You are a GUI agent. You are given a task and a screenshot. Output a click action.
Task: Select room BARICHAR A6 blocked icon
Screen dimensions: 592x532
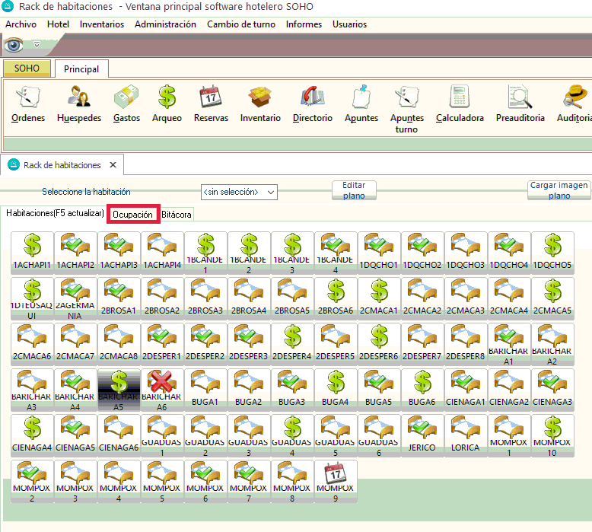[x=162, y=387]
